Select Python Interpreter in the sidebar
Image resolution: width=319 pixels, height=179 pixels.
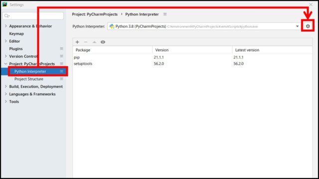[30, 72]
